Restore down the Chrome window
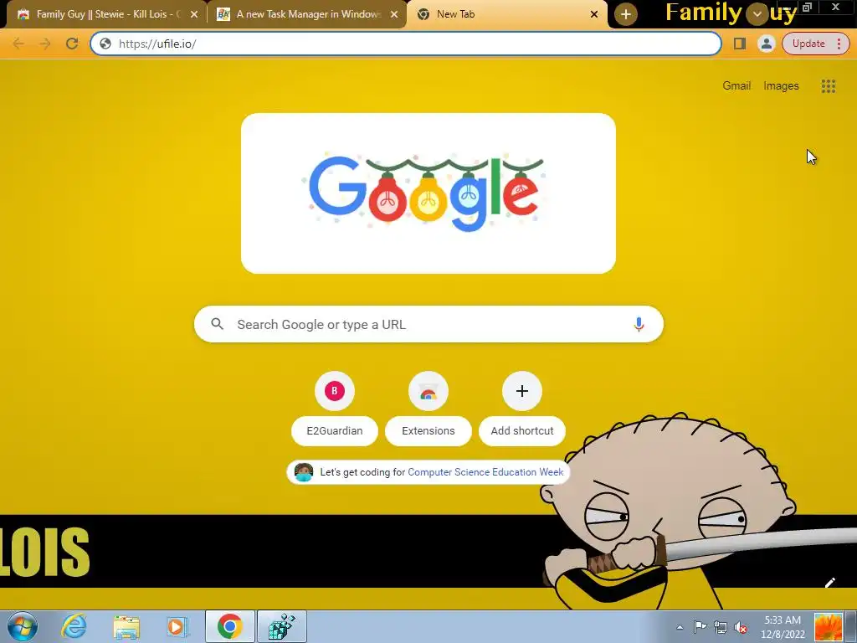 tap(808, 7)
